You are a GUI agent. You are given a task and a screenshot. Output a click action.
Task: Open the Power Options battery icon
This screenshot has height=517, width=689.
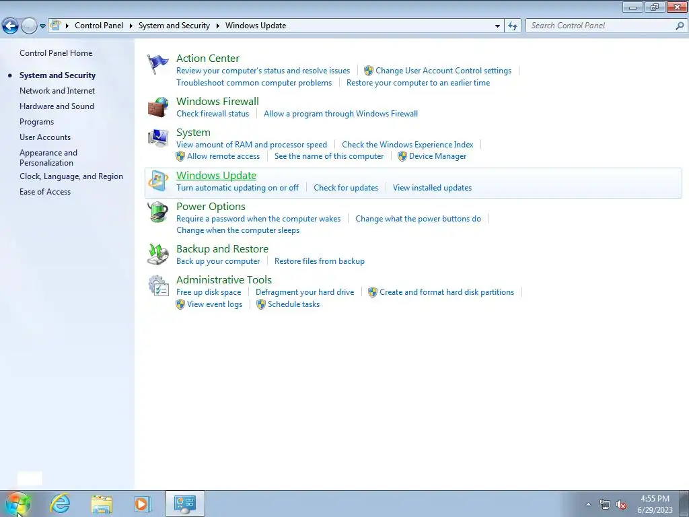click(157, 212)
